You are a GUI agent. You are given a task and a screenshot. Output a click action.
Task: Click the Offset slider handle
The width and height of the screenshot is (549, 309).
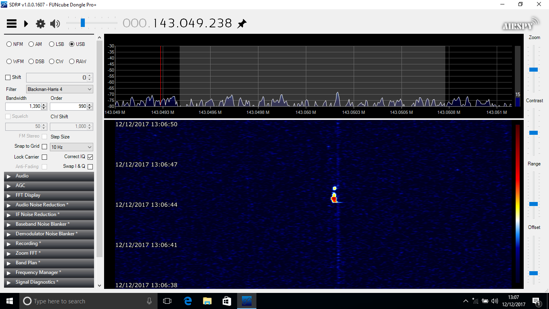pyautogui.click(x=533, y=273)
